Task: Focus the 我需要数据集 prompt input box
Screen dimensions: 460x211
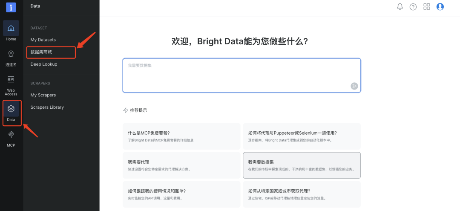Action: 242,75
